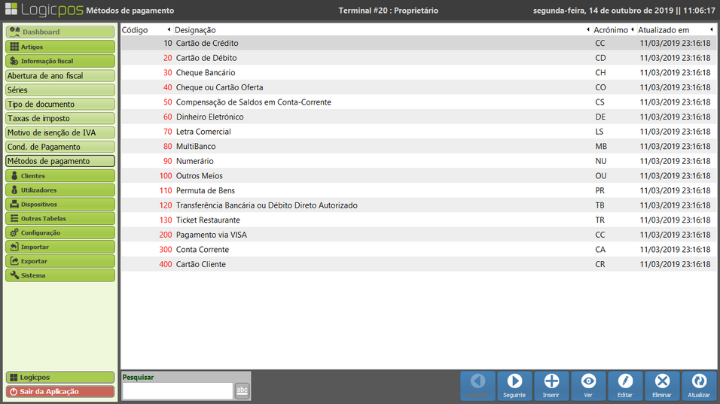Expand the Clientes sidebar section
The image size is (720, 404).
(60, 175)
